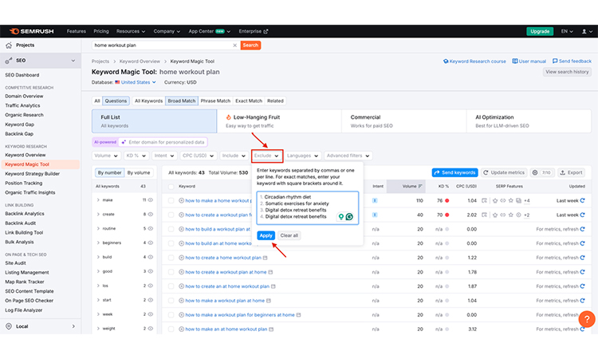598x359 pixels.
Task: Click the Export button
Action: point(572,172)
